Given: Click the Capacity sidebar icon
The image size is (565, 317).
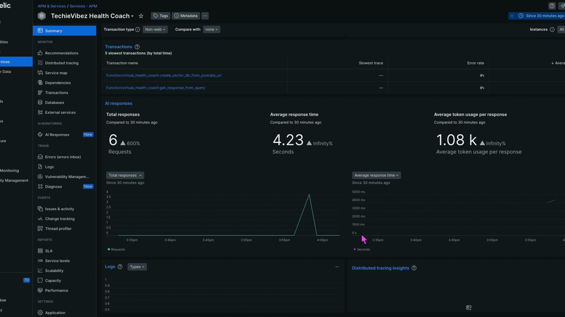Looking at the screenshot, I should (40, 281).
